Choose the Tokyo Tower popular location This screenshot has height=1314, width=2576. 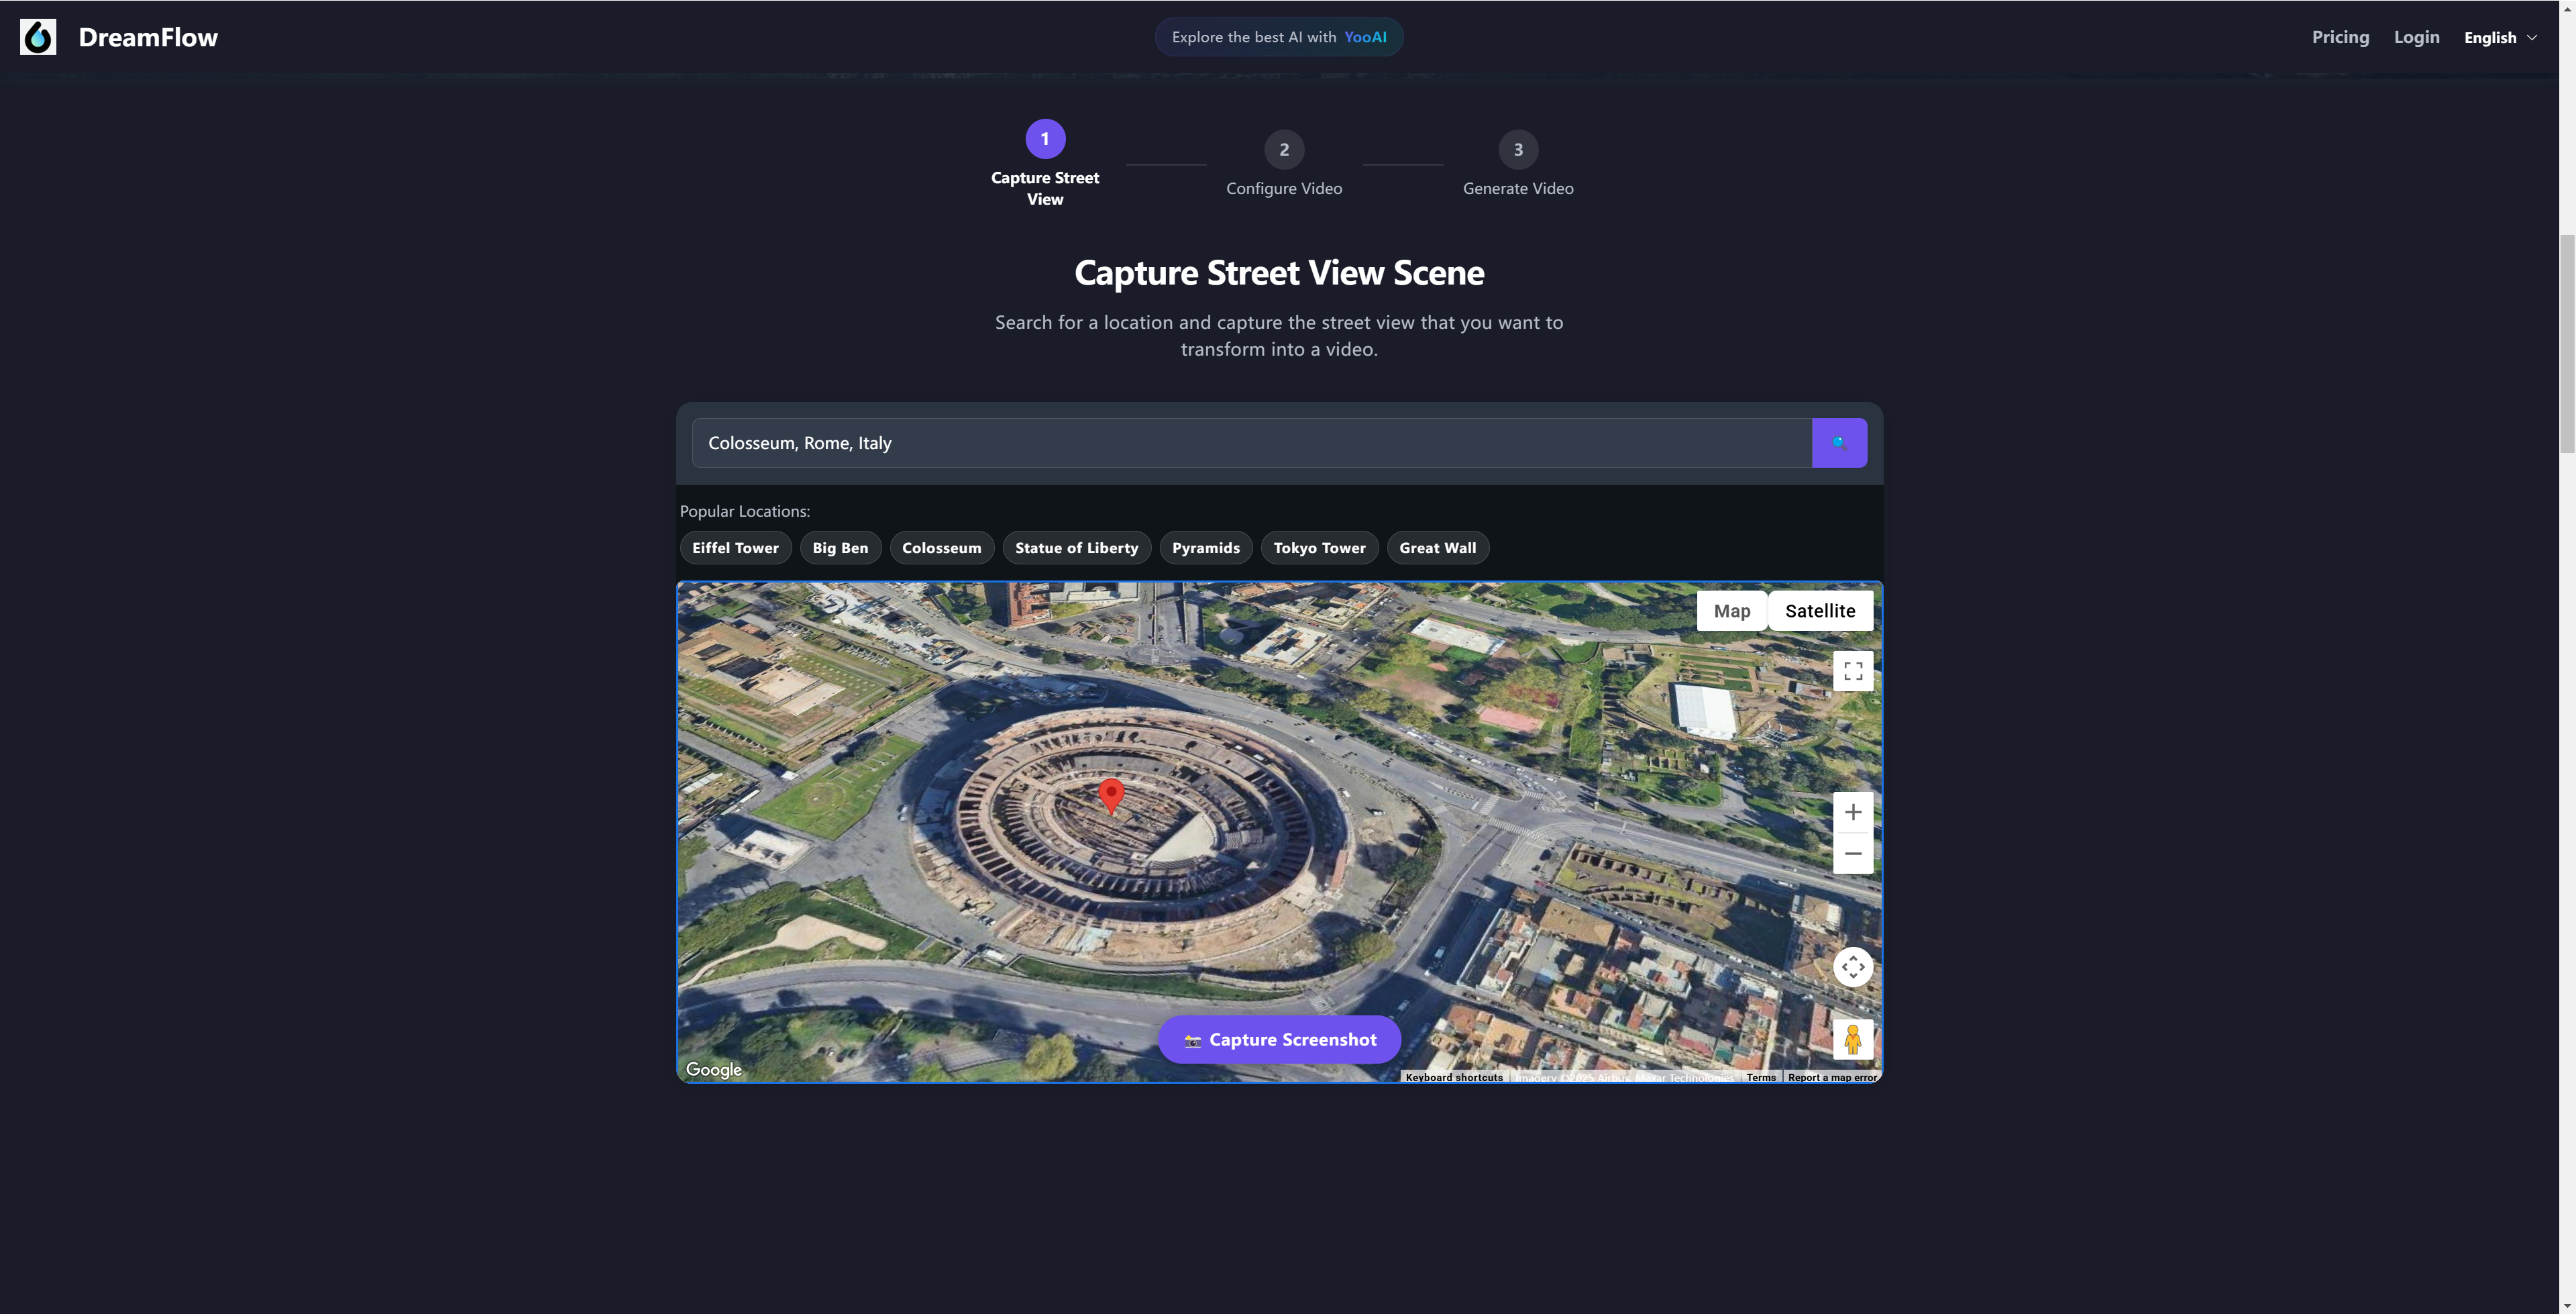(x=1318, y=548)
